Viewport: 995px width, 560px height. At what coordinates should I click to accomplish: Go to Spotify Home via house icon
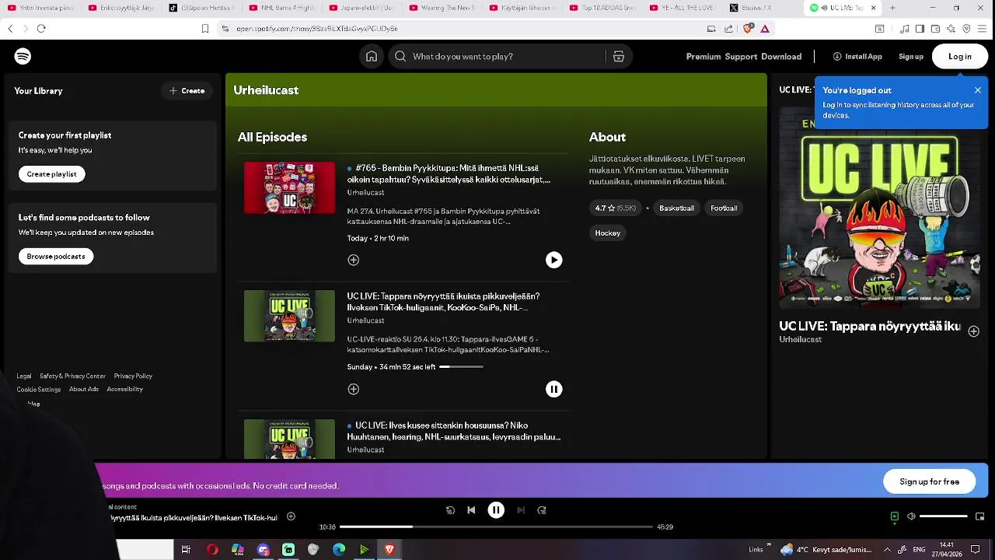point(372,56)
